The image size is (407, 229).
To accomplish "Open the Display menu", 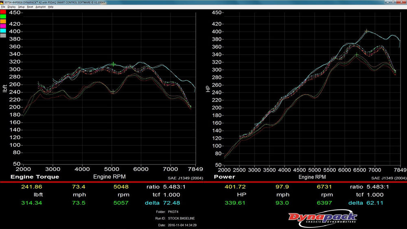I will point(11,7).
